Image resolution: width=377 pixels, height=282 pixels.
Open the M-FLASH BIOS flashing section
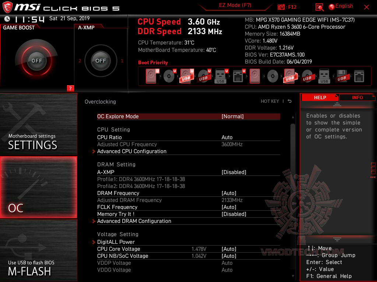pos(38,250)
